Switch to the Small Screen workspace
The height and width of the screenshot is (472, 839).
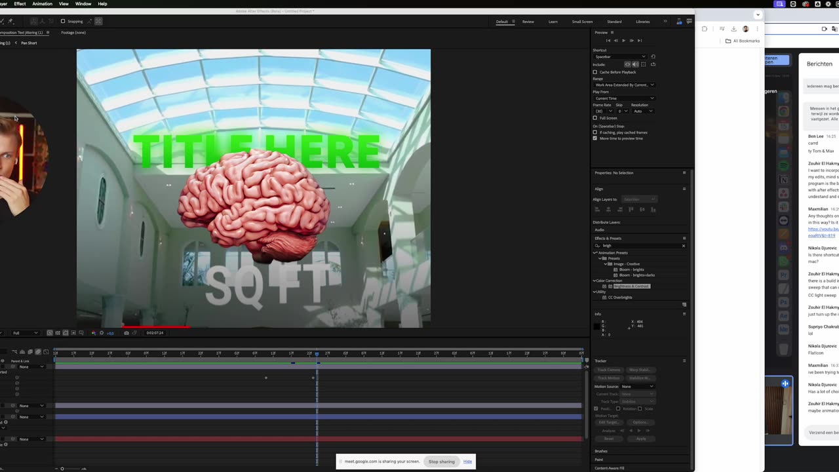(x=582, y=22)
